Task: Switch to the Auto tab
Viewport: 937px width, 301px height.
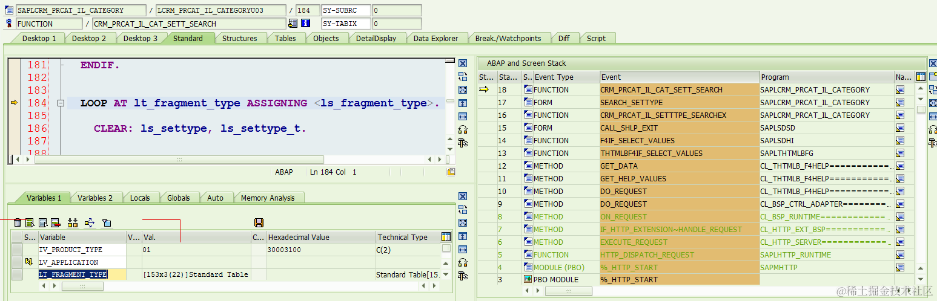Action: point(215,198)
